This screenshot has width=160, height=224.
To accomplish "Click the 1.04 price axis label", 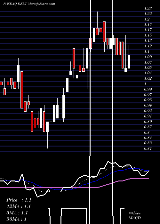I will point(148,73).
